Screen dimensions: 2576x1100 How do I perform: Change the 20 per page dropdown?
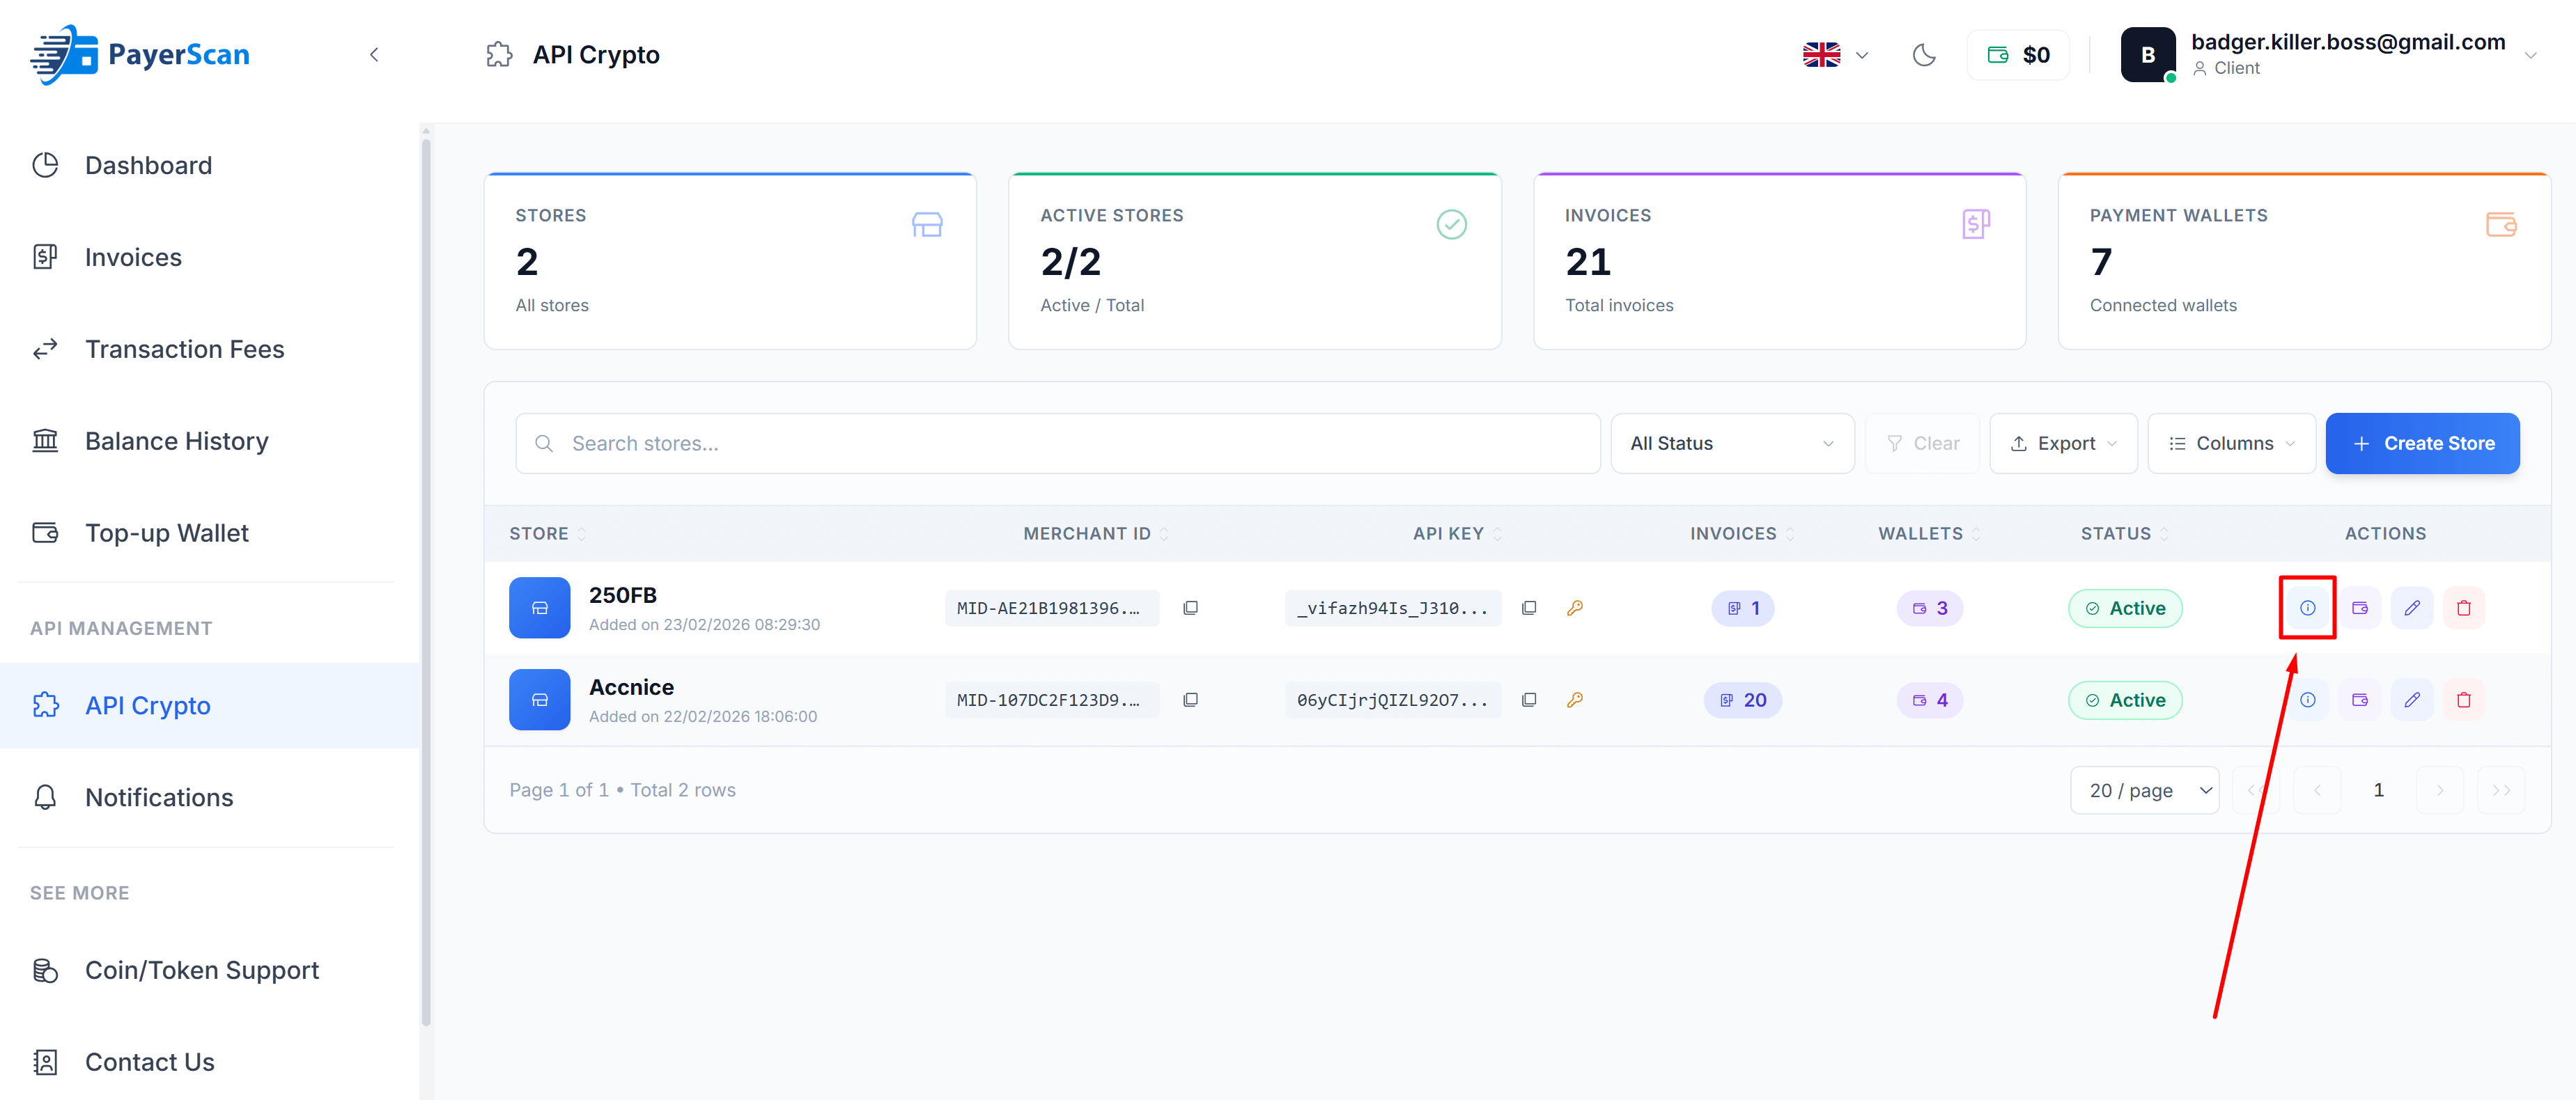pos(2145,789)
